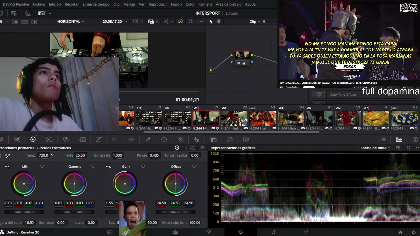420x236 pixels.
Task: Open the Edición menu
Action: [55, 4]
